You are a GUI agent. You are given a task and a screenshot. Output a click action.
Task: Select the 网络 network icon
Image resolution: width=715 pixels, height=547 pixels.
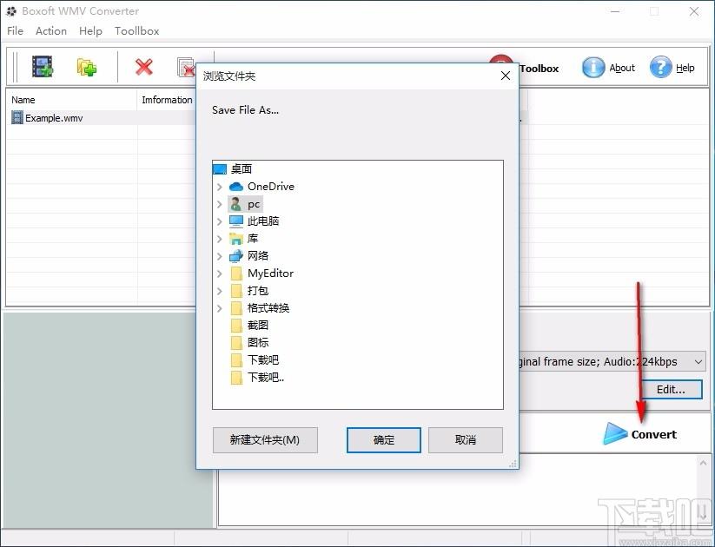click(x=235, y=256)
